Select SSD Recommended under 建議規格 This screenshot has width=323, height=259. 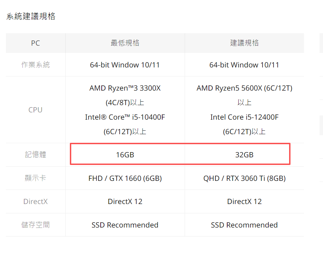tap(244, 225)
